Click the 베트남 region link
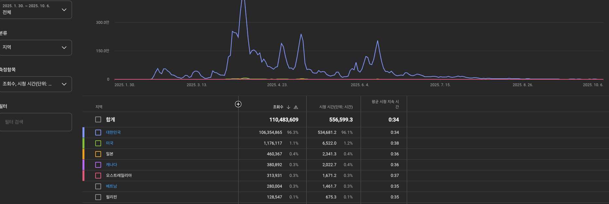This screenshot has height=204, width=609. click(111, 186)
